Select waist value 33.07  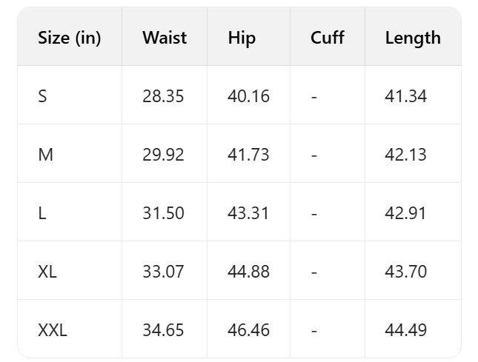pos(163,272)
